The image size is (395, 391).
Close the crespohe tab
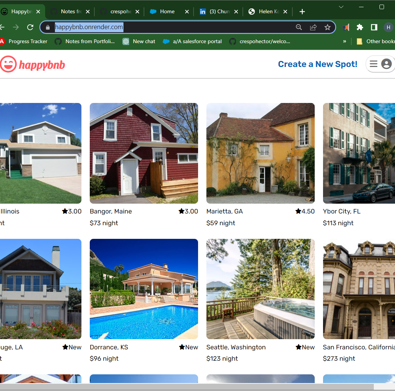(x=137, y=12)
